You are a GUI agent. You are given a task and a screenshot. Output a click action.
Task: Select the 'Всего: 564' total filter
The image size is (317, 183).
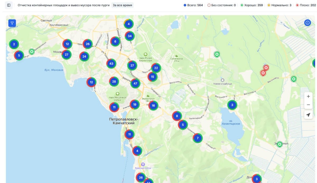click(193, 5)
